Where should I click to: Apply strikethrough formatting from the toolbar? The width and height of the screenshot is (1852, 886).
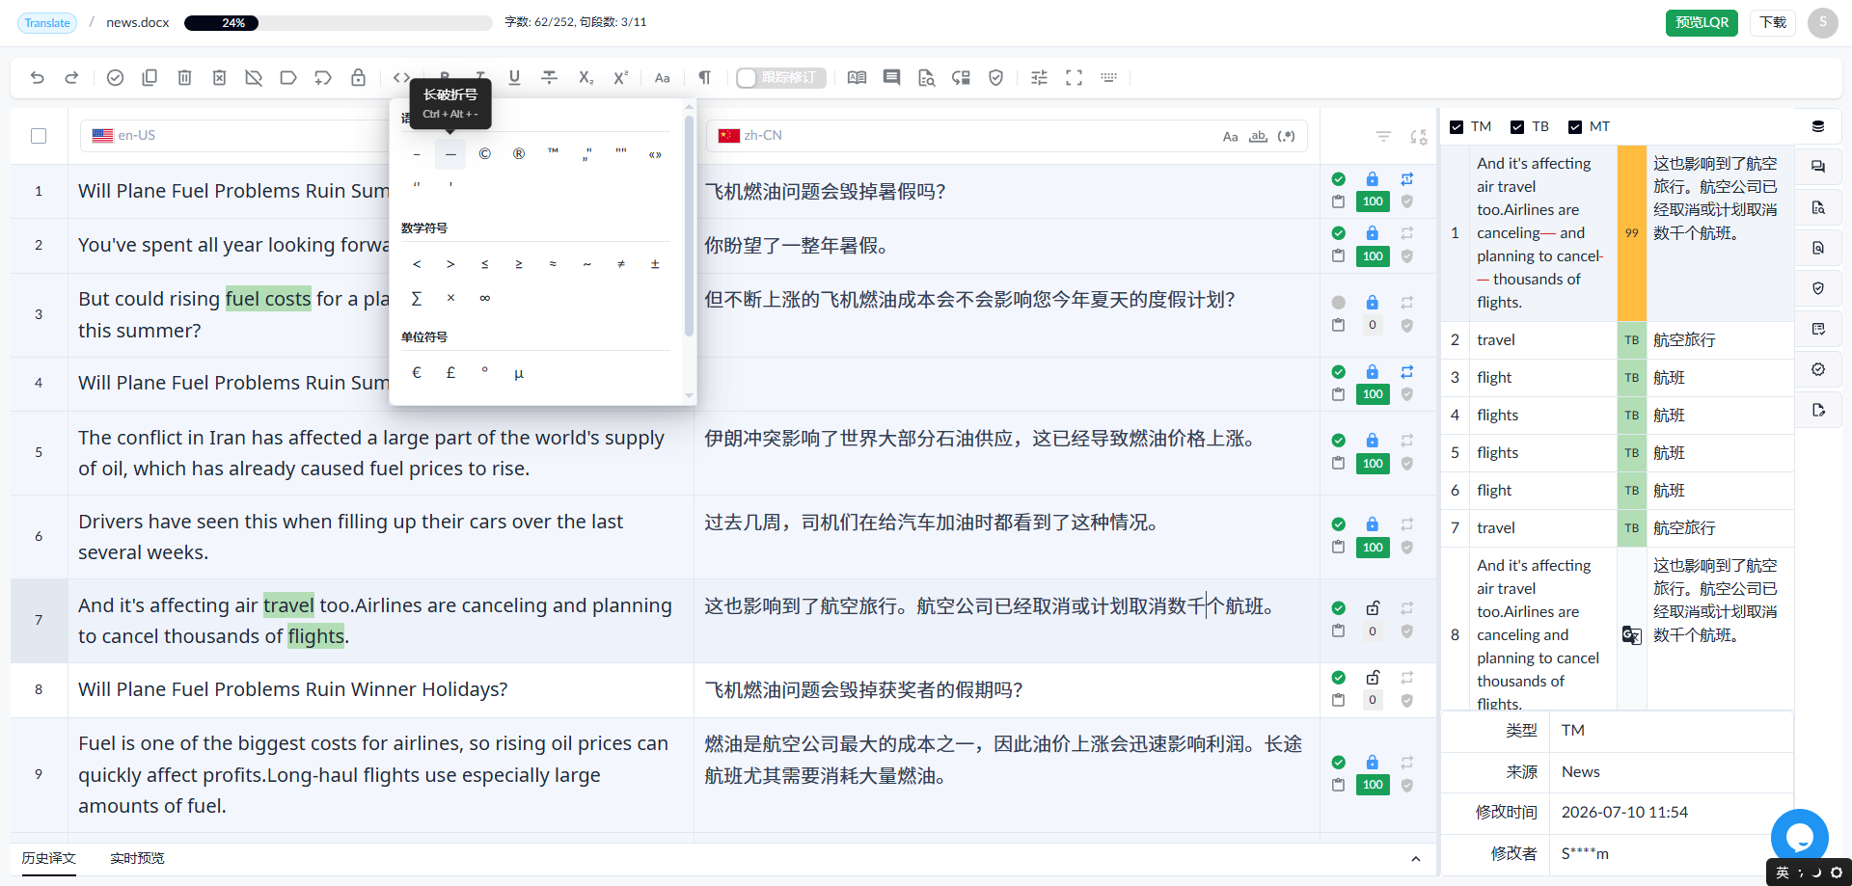(x=549, y=78)
